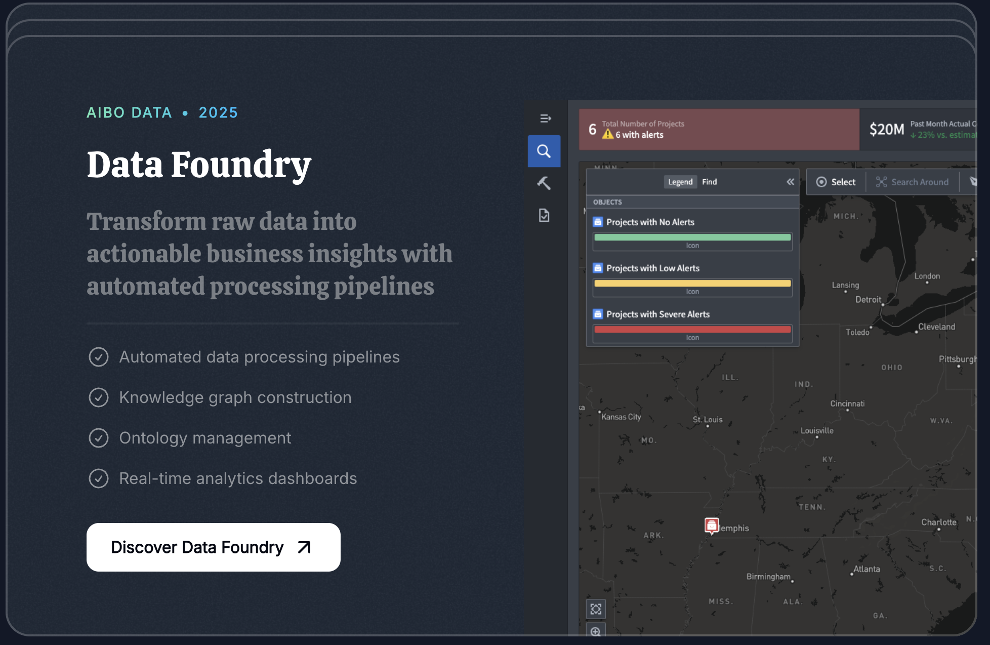Click the document checkmark sidebar icon
The image size is (990, 645).
pyautogui.click(x=544, y=216)
